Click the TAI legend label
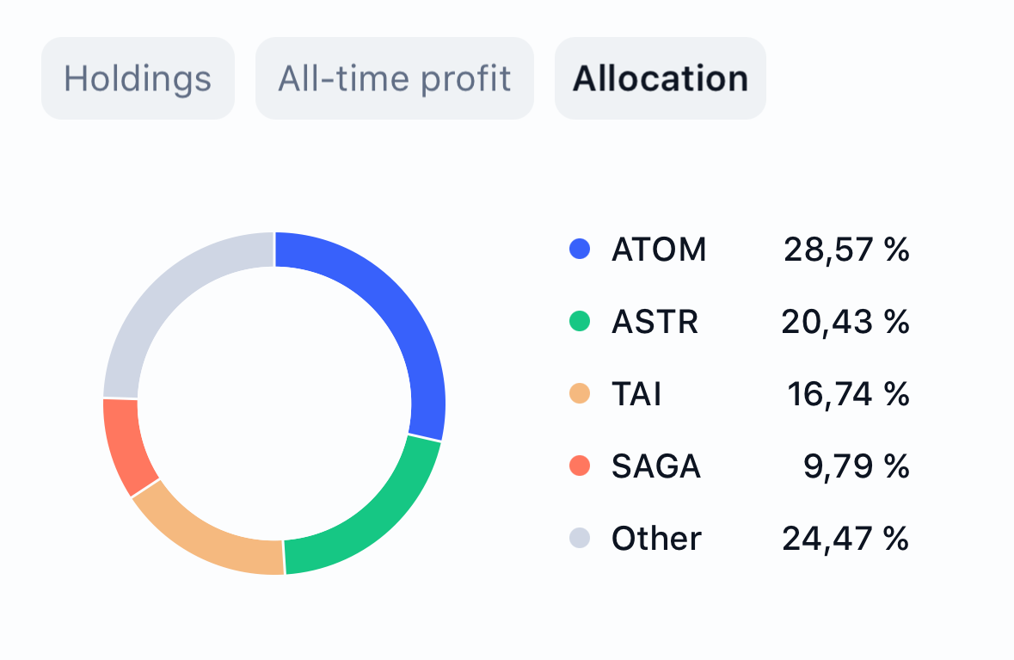 (x=636, y=394)
